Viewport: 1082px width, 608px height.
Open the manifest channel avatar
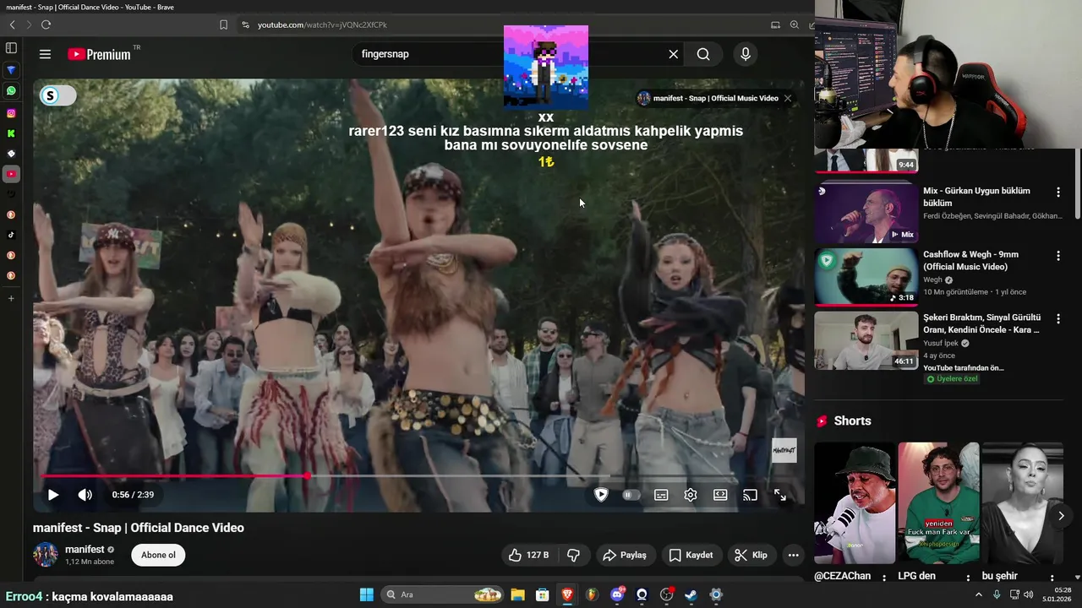coord(45,555)
